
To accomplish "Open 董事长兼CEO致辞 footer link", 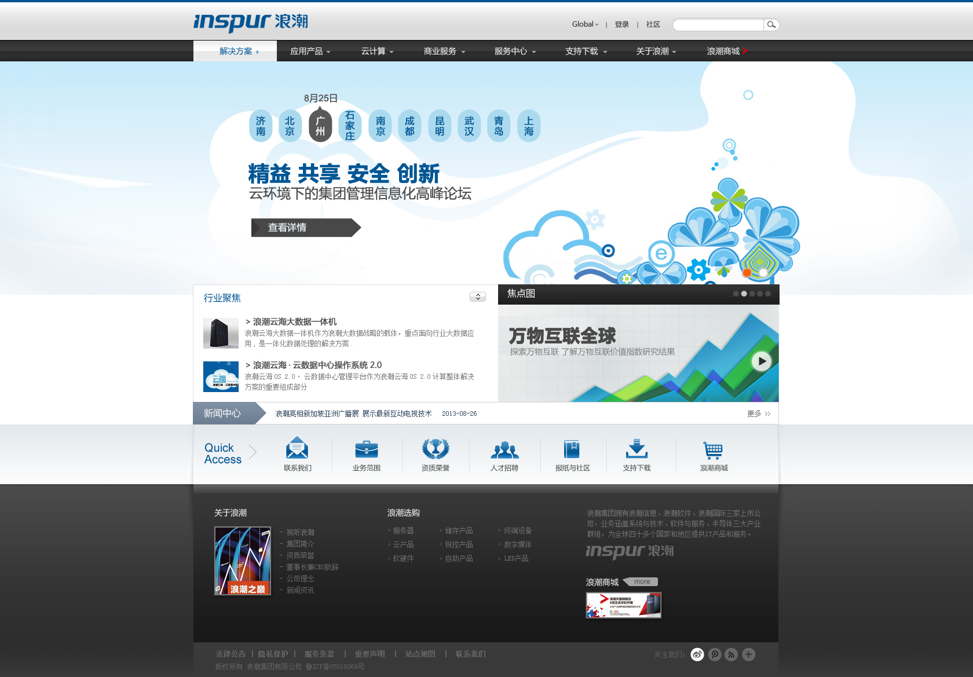I will pos(312,567).
